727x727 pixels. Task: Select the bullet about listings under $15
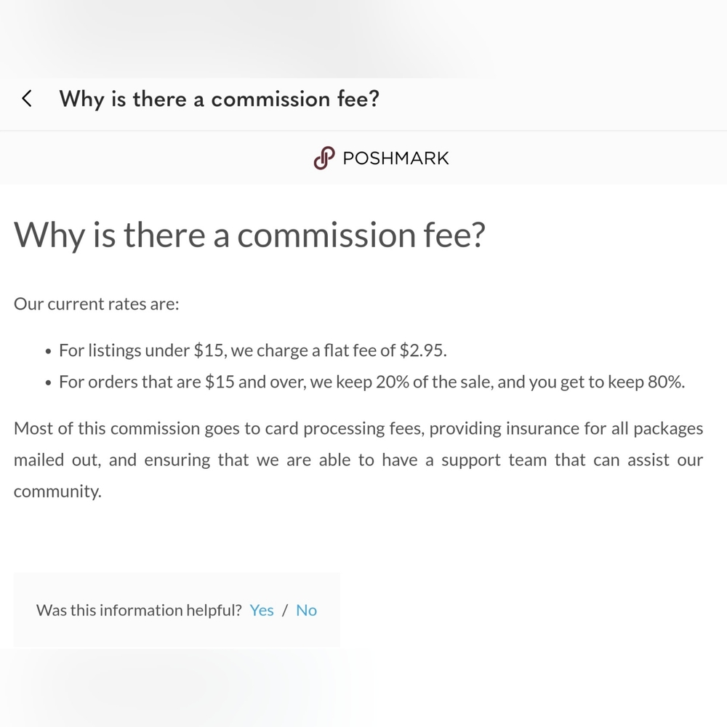point(253,350)
